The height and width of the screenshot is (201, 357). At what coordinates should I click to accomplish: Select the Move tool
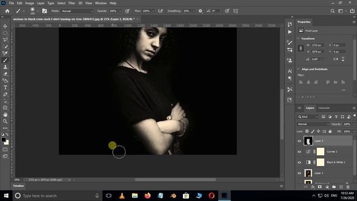pyautogui.click(x=5, y=26)
